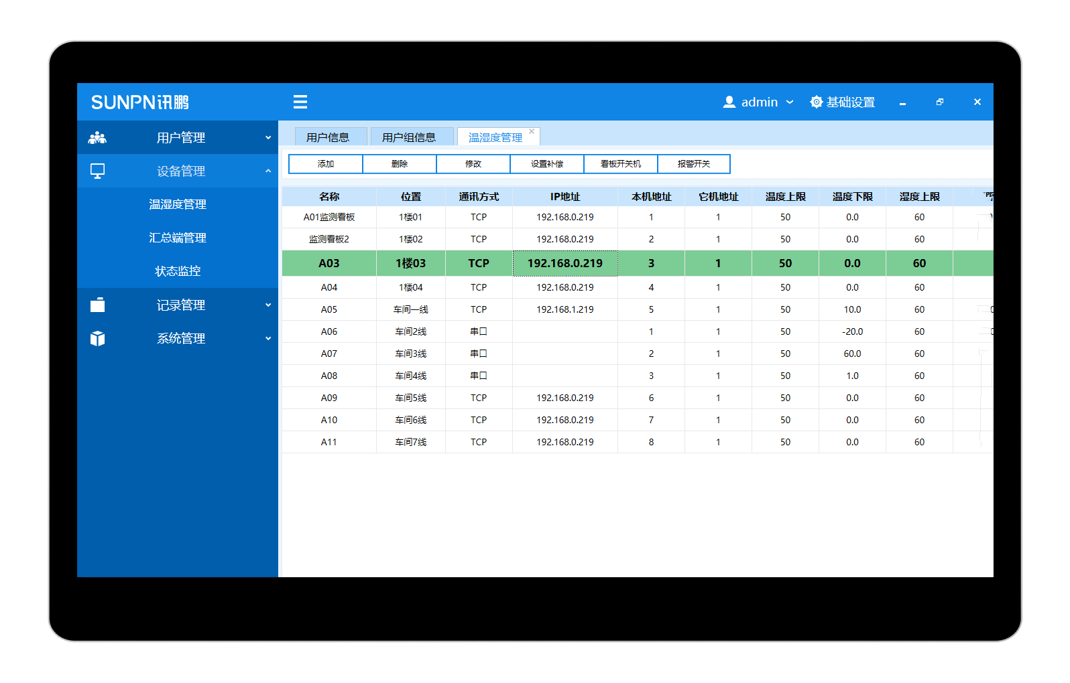Image resolution: width=1070 pixels, height=683 pixels.
Task: Click the 修改 button
Action: pyautogui.click(x=473, y=164)
